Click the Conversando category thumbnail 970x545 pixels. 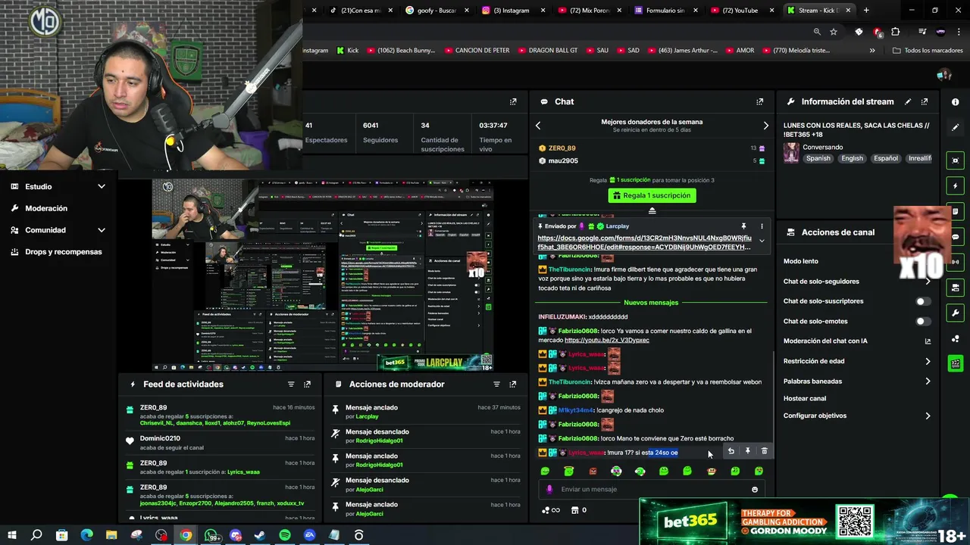pos(791,153)
